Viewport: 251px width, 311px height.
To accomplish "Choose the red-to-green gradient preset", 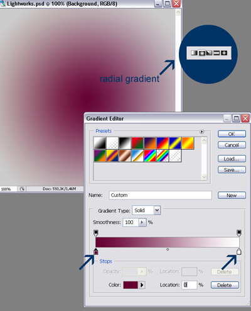I will pyautogui.click(x=137, y=143).
